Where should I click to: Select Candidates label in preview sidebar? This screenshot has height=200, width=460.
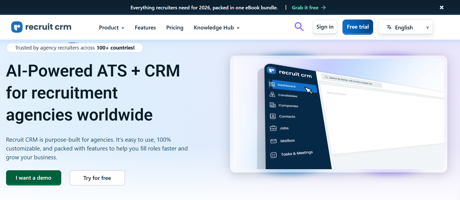tap(288, 95)
